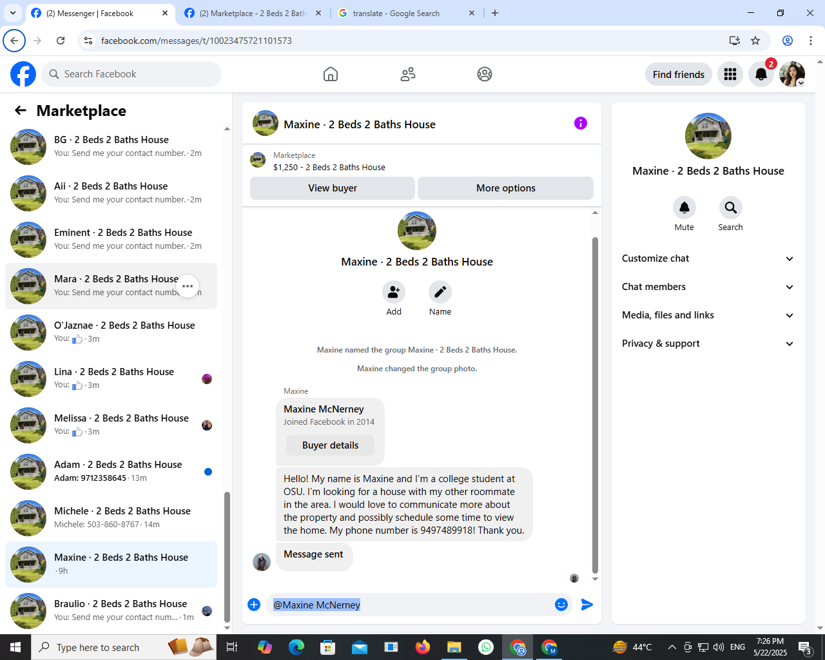This screenshot has width=825, height=660.
Task: Expand Media, files and links section
Action: click(x=708, y=315)
